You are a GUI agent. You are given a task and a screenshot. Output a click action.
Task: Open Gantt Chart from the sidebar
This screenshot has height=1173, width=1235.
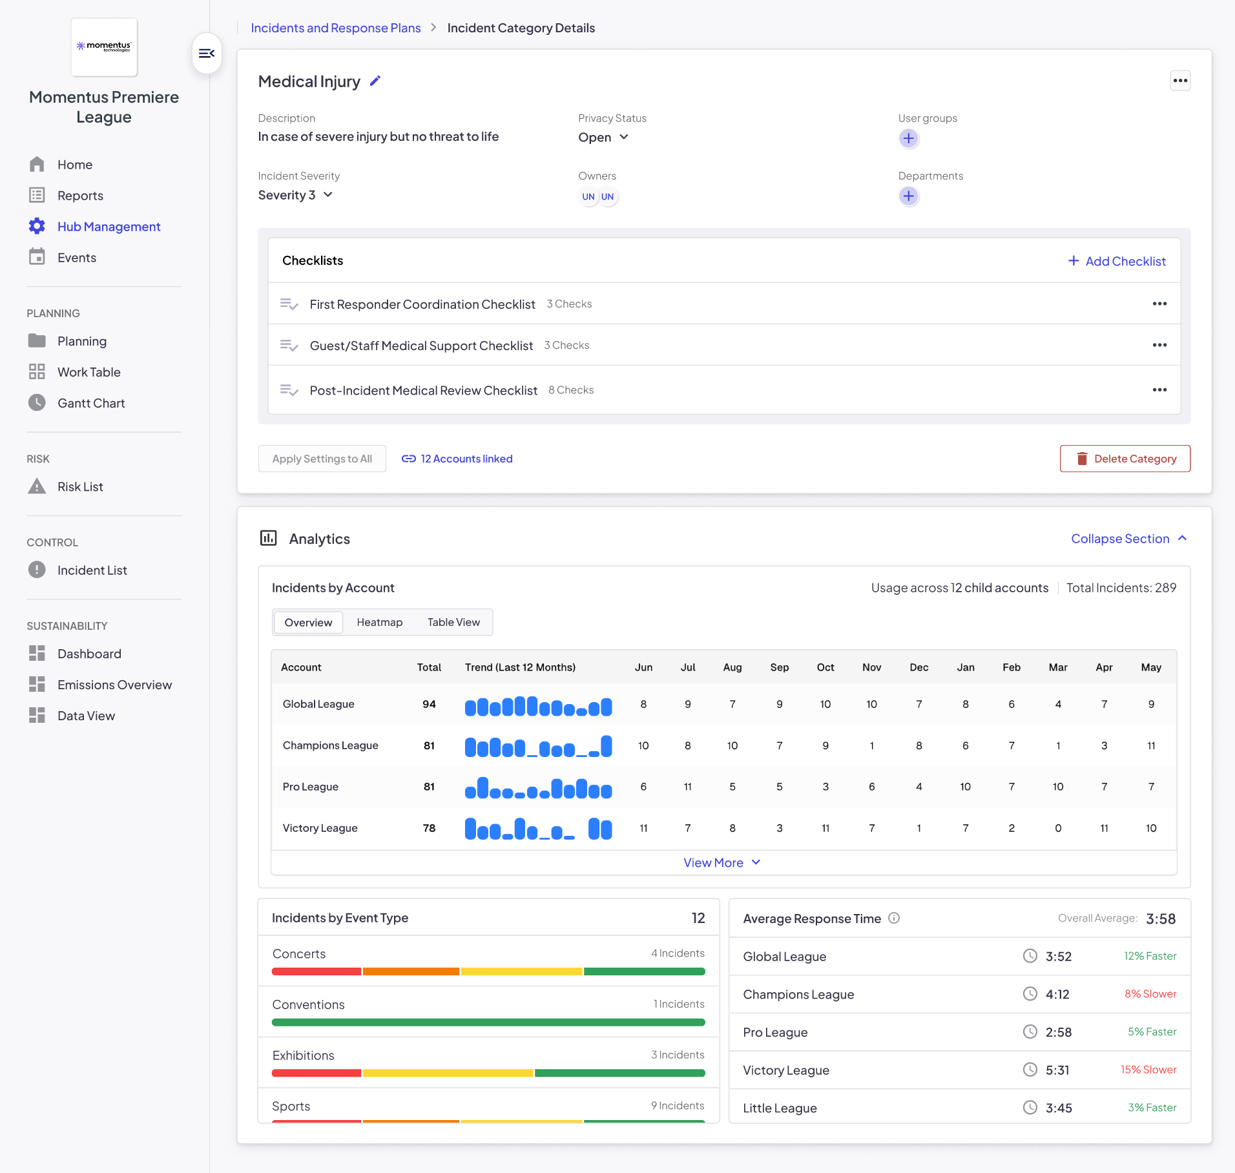pos(76,403)
